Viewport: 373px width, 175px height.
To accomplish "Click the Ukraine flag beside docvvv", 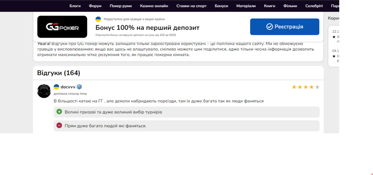I will [56, 87].
